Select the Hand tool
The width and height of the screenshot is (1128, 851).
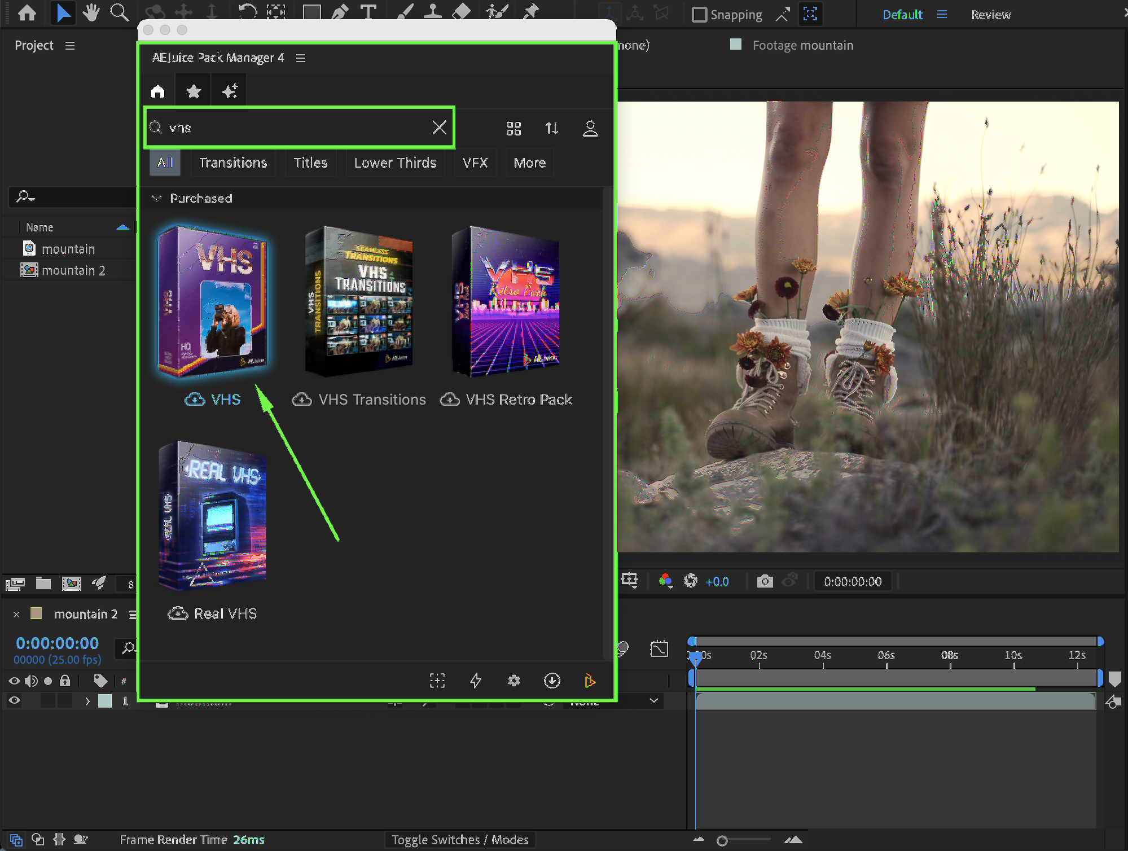pyautogui.click(x=91, y=12)
